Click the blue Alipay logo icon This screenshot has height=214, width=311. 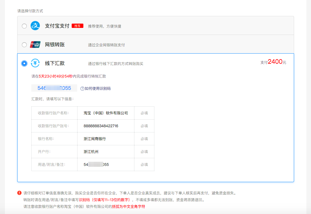35,26
